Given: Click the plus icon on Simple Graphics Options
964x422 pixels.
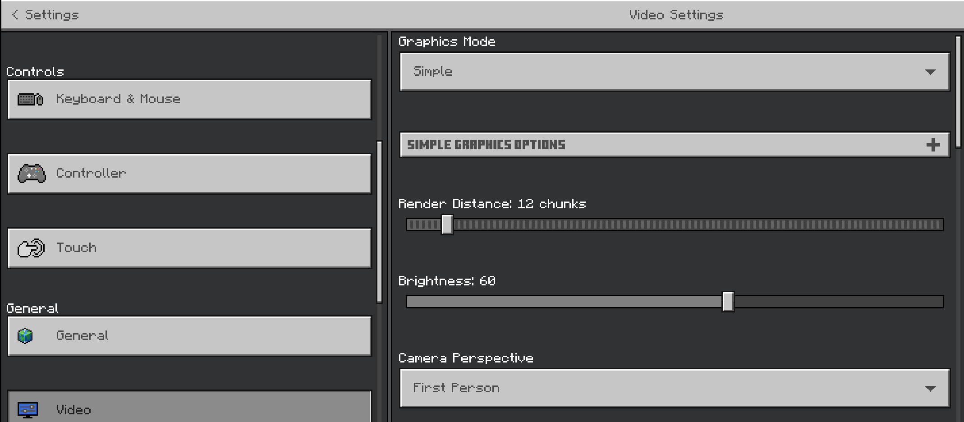Looking at the screenshot, I should (933, 145).
